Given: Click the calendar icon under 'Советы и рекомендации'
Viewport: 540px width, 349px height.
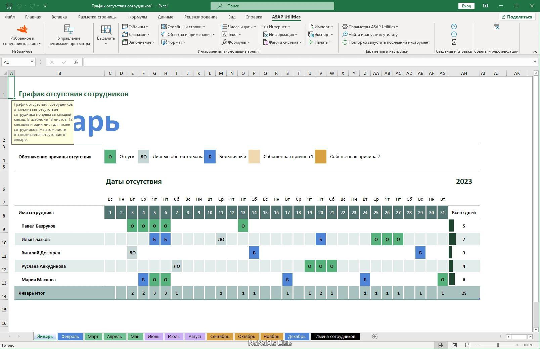Looking at the screenshot, I should click(496, 27).
